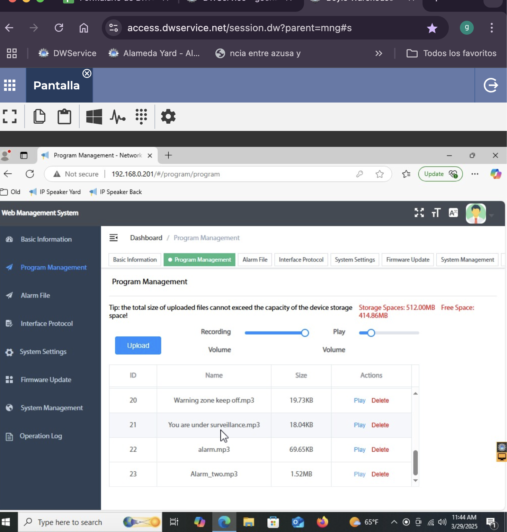Open File Explorer from Windows taskbar

pyautogui.click(x=249, y=522)
